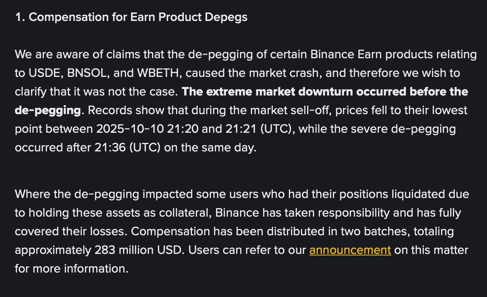Screen dimensions: 487x297
Task: Click the words "We are aware" at paragraph start
Action: 52,54
